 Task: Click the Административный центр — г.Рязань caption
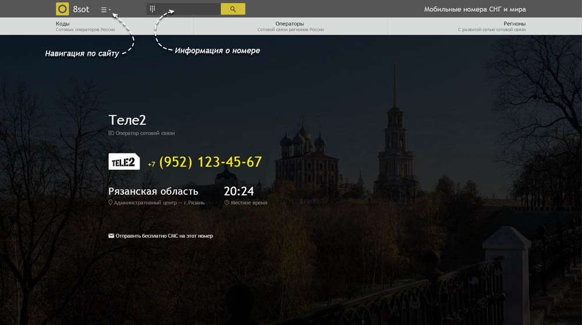tap(159, 203)
